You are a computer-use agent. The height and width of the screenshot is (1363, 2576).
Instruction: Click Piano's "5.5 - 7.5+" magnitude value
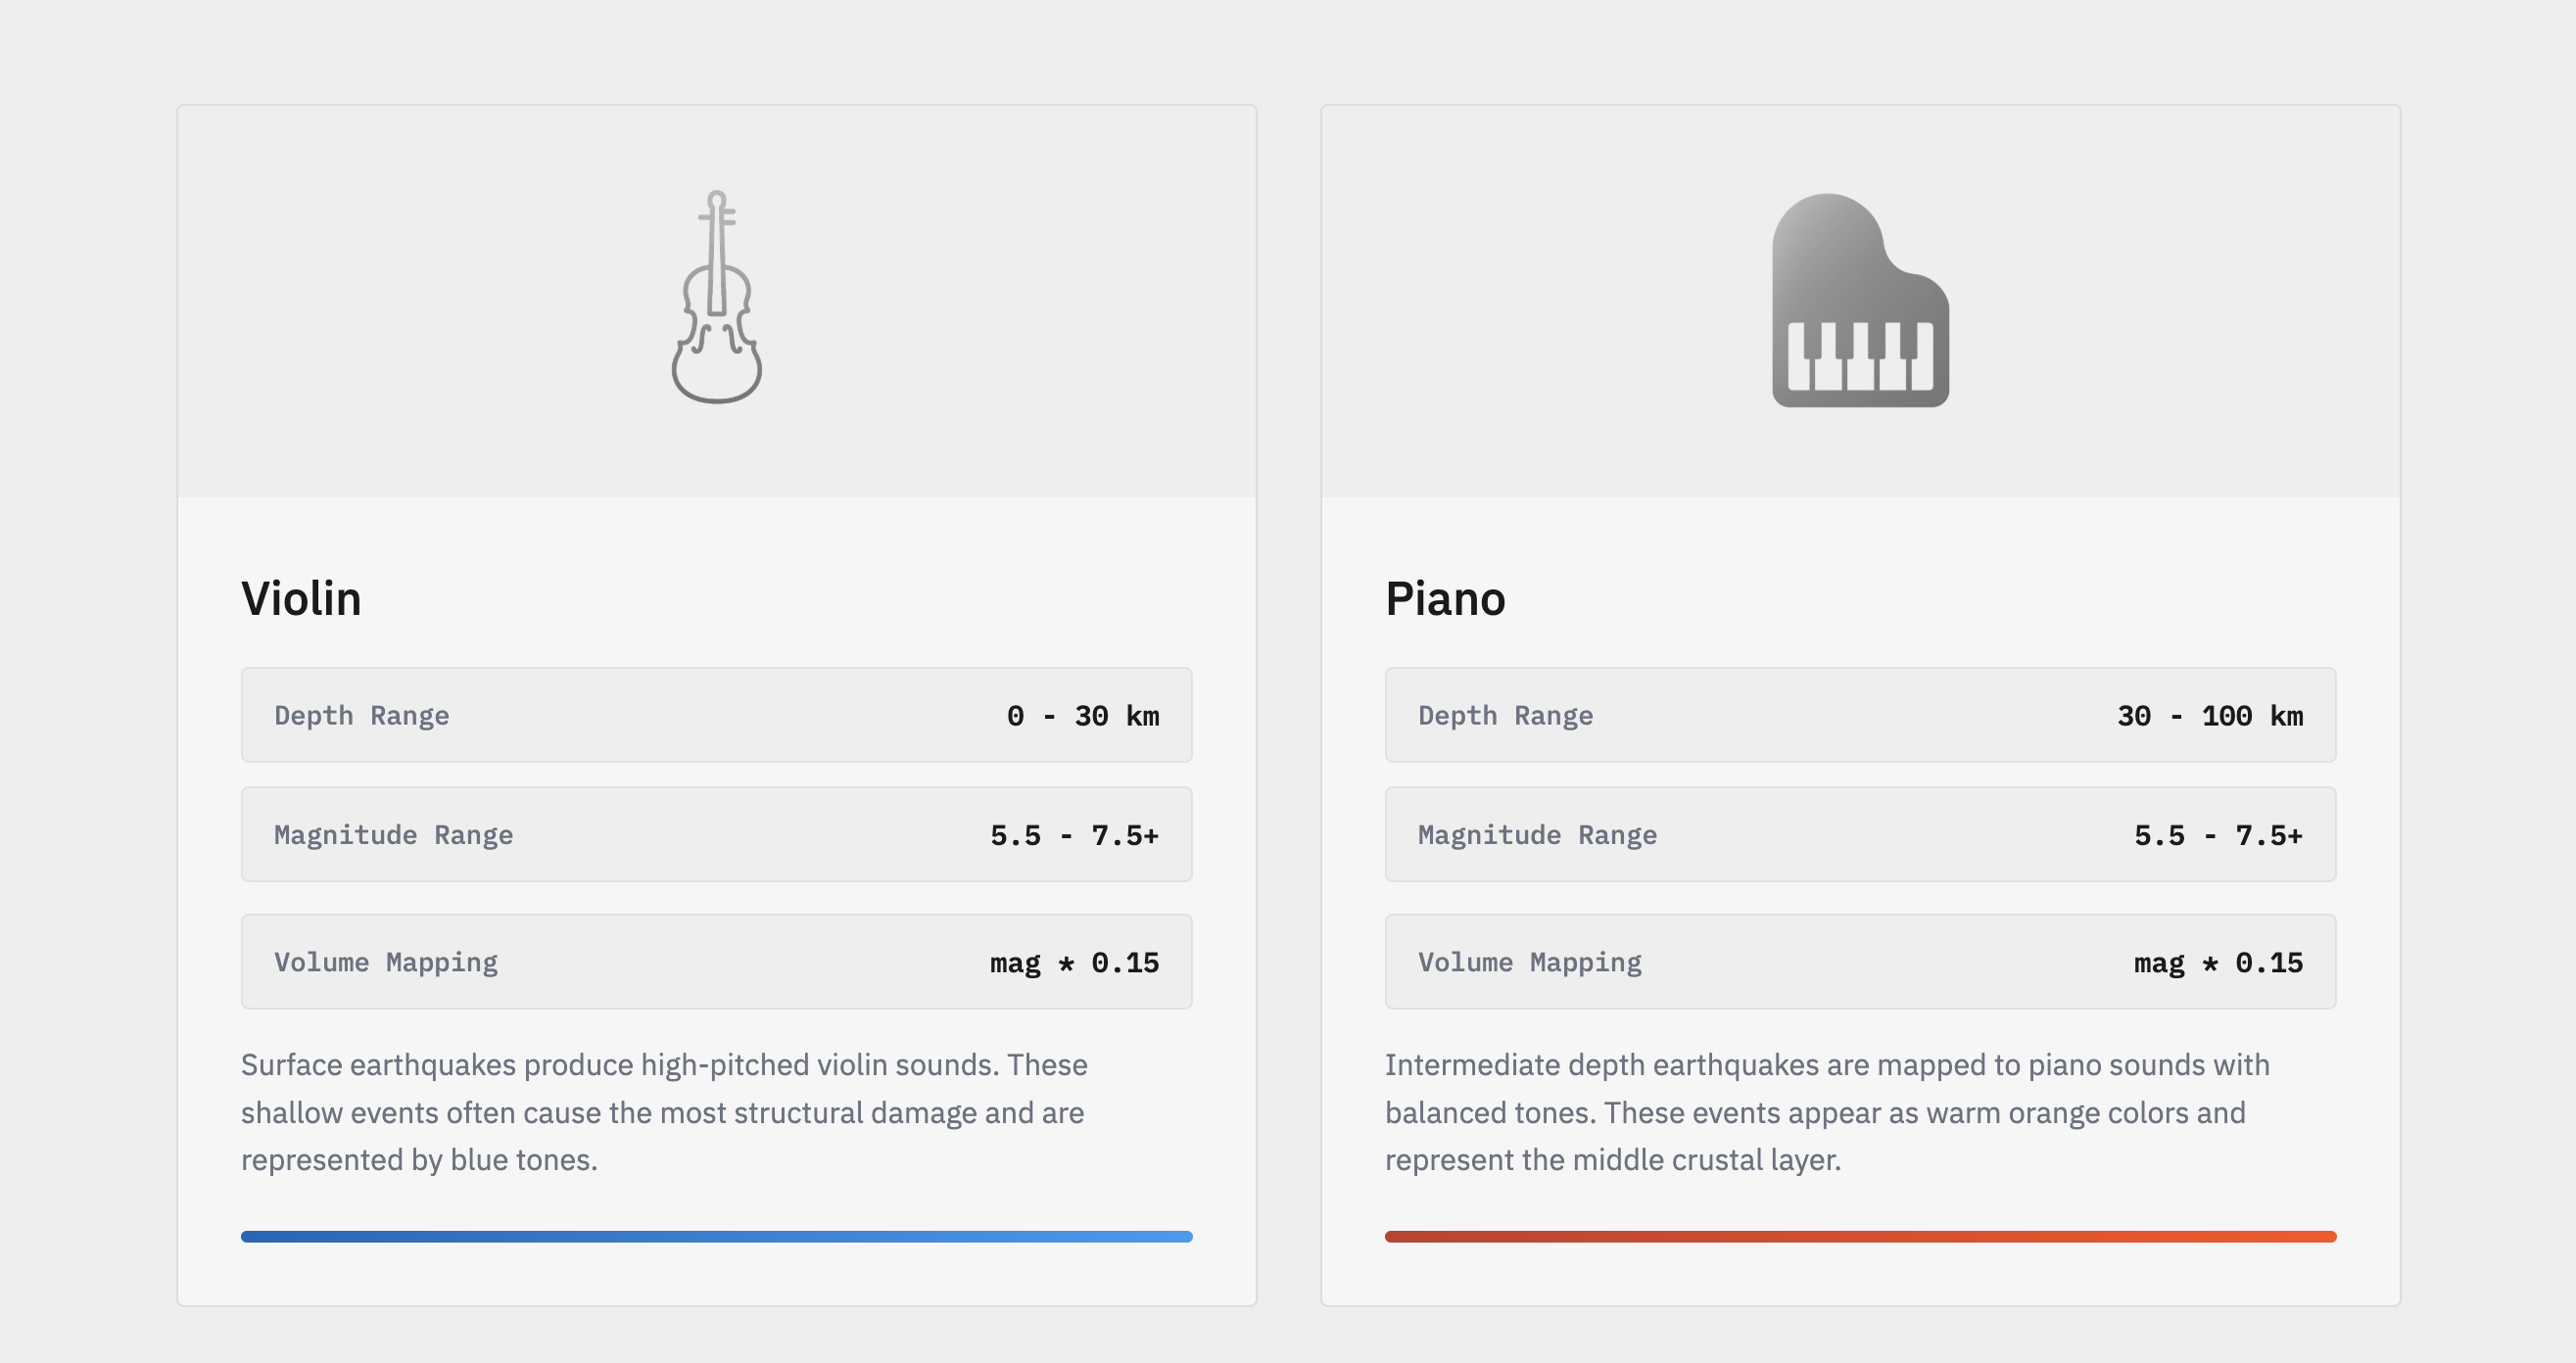click(2218, 835)
